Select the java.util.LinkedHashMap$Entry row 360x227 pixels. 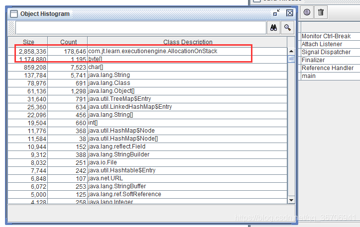coord(147,107)
